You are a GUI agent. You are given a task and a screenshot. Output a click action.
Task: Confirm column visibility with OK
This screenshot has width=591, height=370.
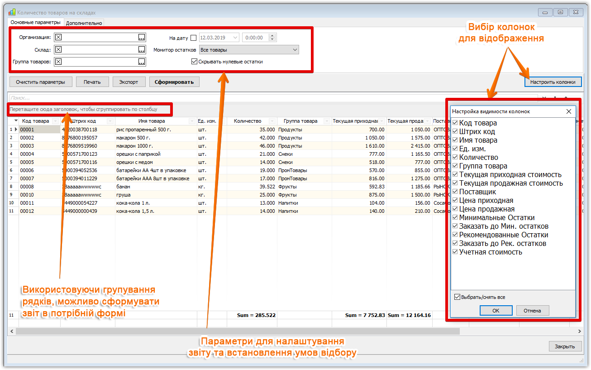click(x=496, y=311)
